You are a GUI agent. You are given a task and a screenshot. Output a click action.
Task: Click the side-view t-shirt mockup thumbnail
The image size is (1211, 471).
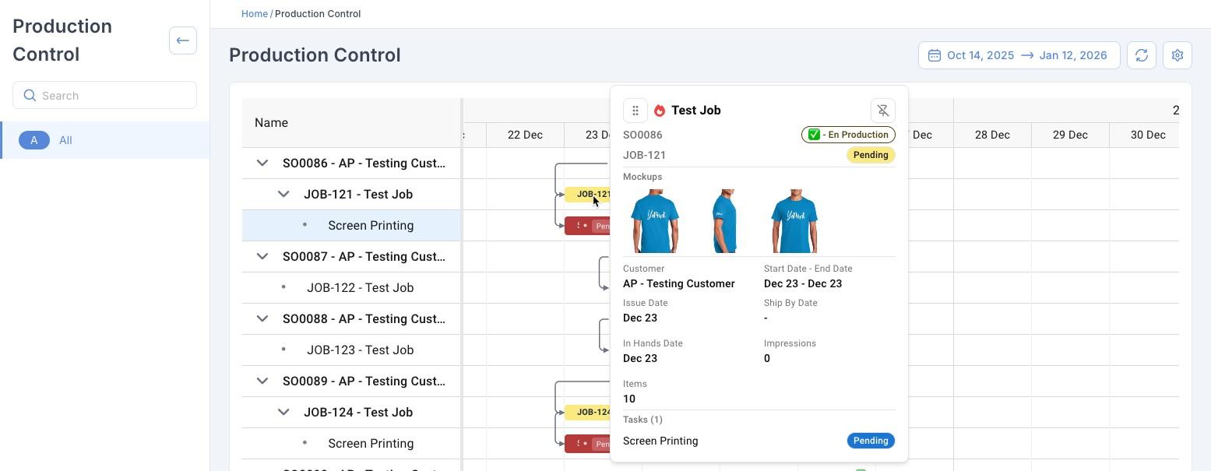coord(724,221)
